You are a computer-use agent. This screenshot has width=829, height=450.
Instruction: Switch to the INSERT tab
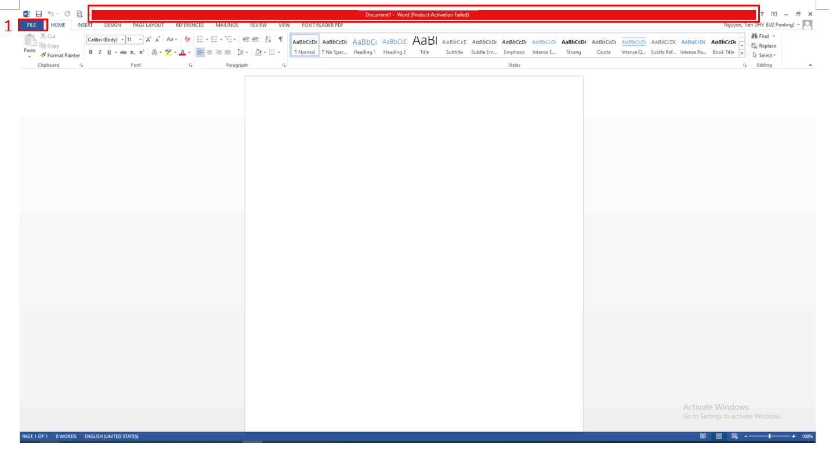tap(85, 25)
